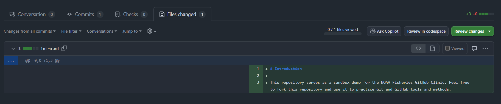Open the file comment speech bubble icon

(474, 48)
